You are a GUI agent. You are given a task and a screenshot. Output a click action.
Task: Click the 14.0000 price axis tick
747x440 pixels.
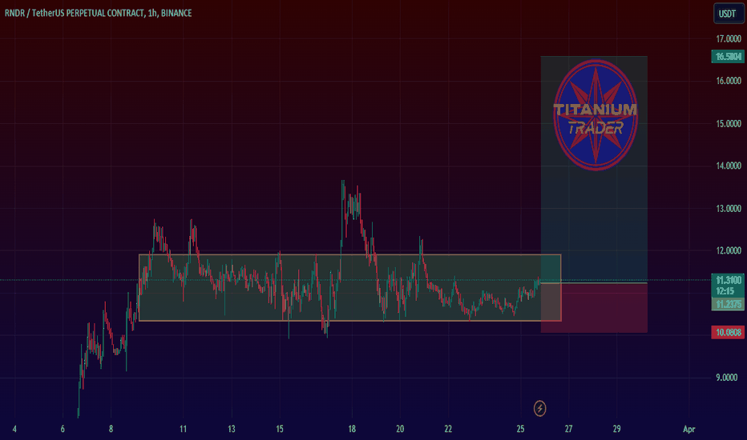tap(729, 166)
